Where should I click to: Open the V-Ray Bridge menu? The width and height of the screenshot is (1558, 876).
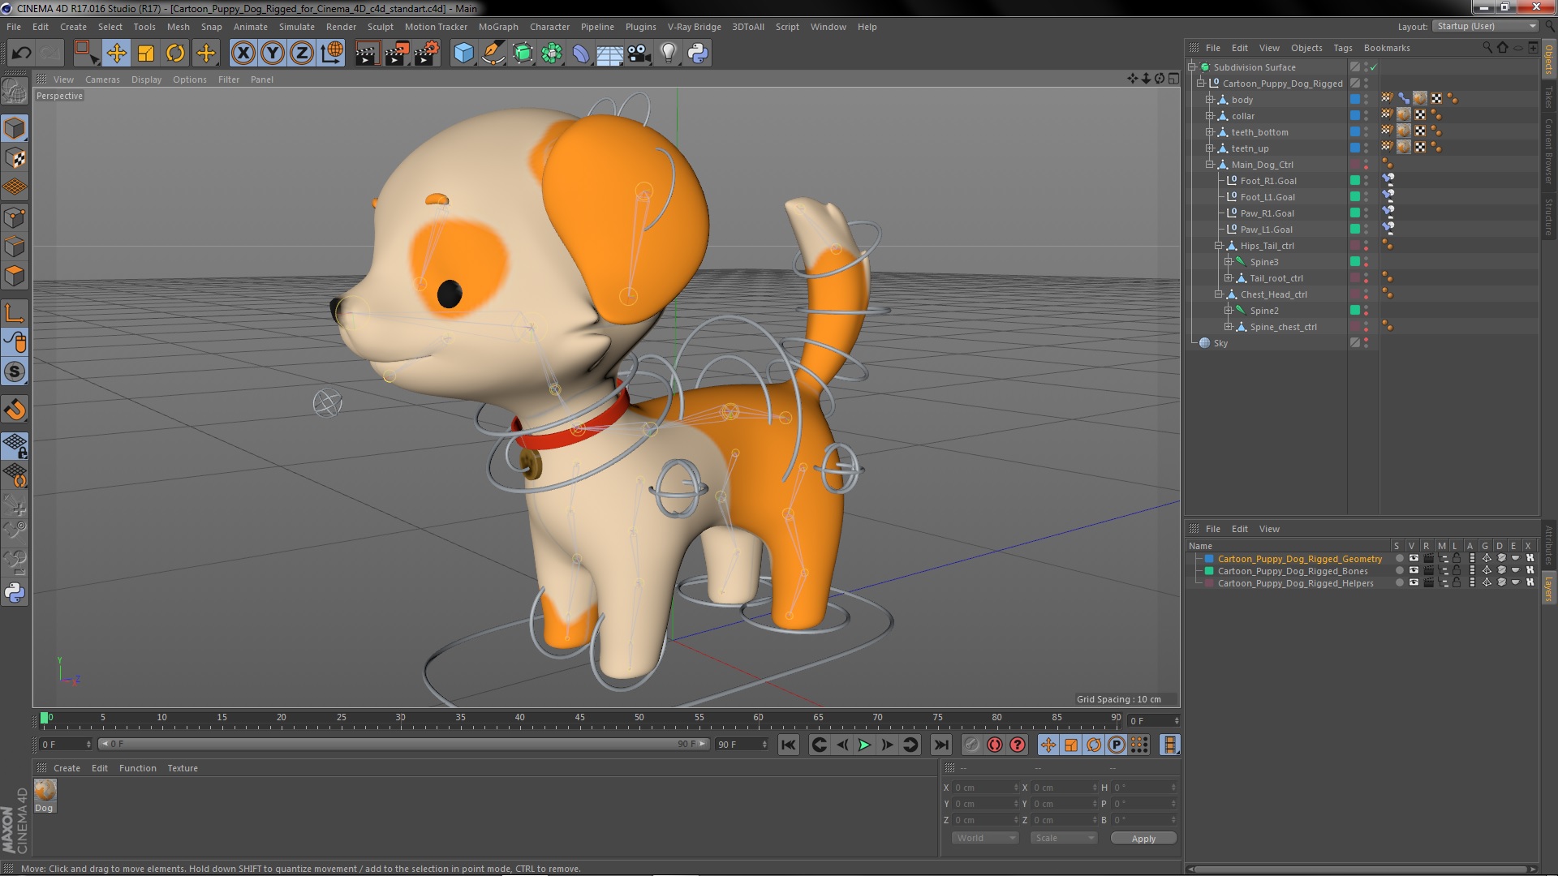tap(694, 27)
